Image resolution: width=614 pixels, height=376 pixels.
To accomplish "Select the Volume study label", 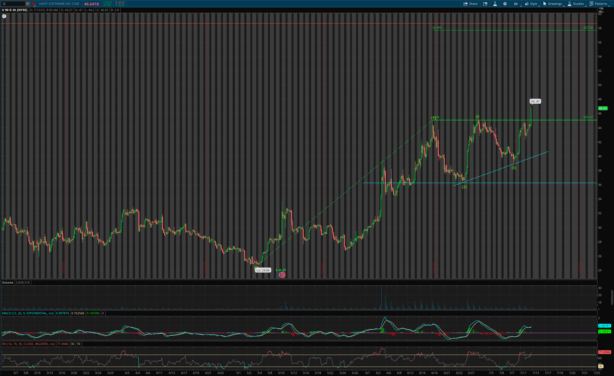I will click(x=8, y=282).
